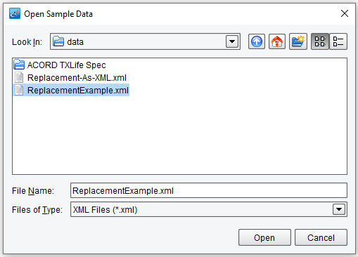Create a new folder
This screenshot has width=358, height=257.
tap(298, 41)
